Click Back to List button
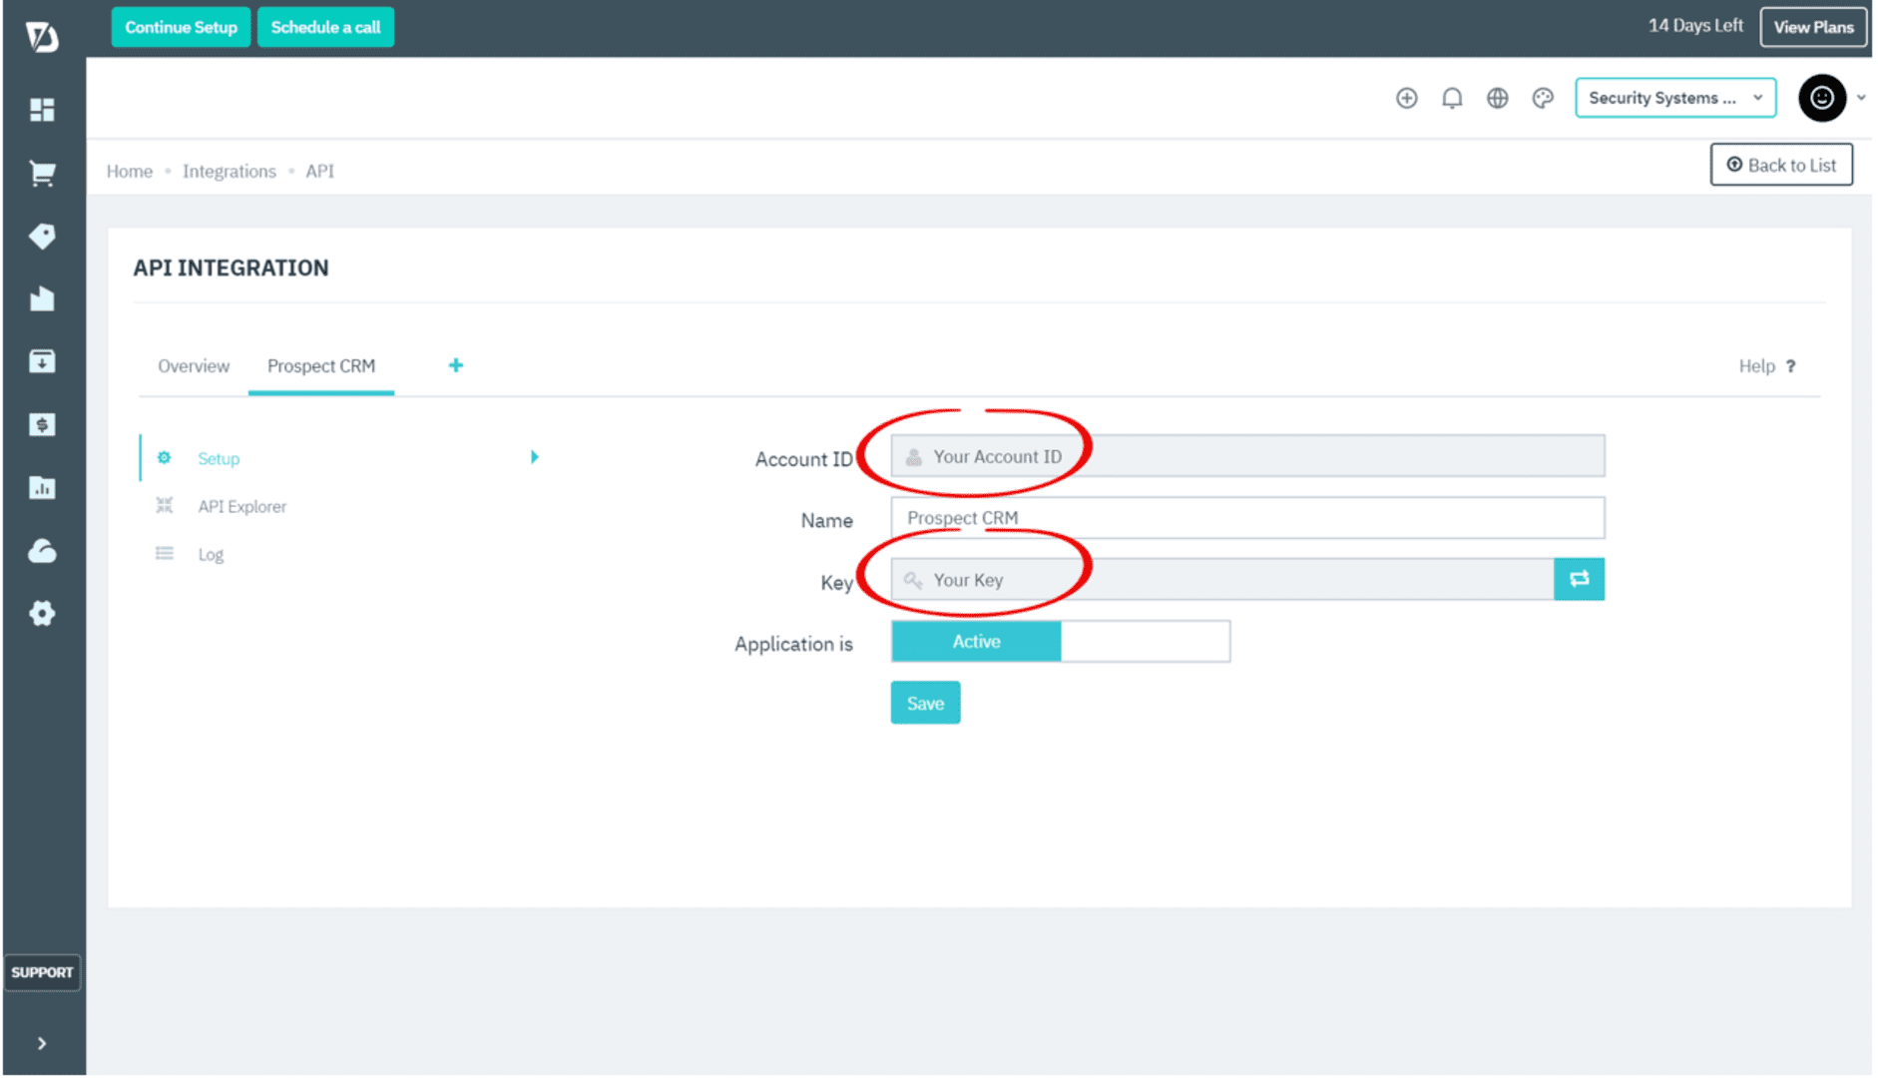The height and width of the screenshot is (1078, 1878). (x=1781, y=166)
